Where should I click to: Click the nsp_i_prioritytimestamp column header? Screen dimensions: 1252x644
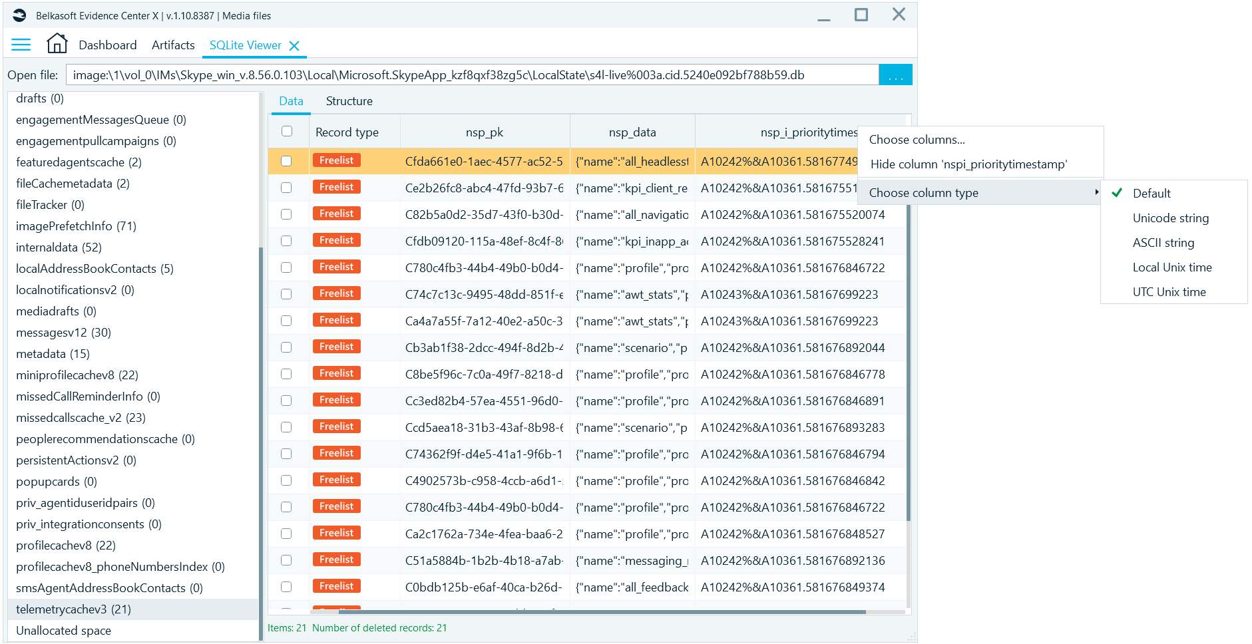[777, 132]
